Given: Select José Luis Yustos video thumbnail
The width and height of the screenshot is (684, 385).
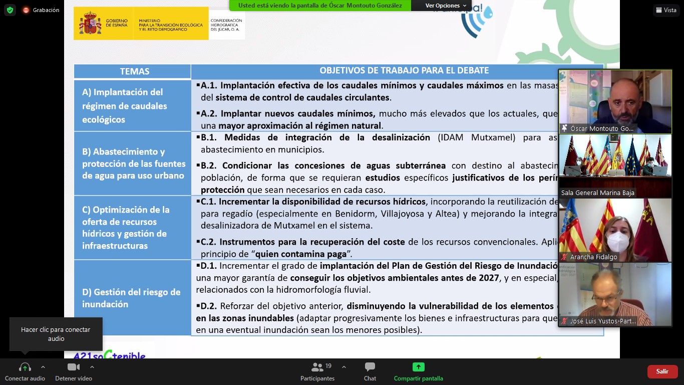Looking at the screenshot, I should [x=615, y=294].
